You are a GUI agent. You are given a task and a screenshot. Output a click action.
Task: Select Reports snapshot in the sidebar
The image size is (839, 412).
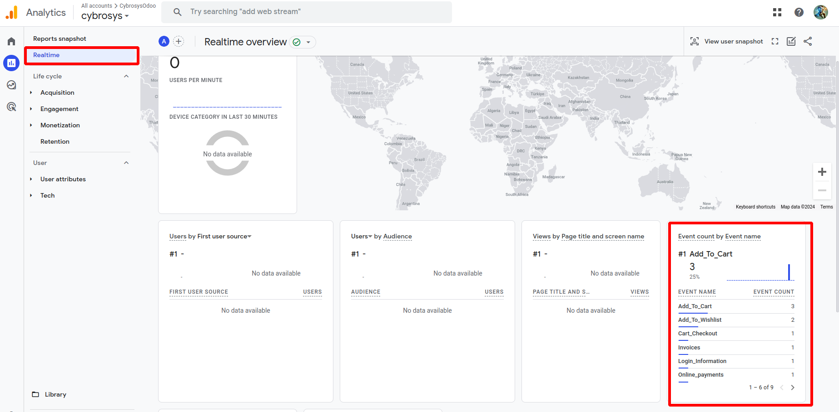[60, 39]
